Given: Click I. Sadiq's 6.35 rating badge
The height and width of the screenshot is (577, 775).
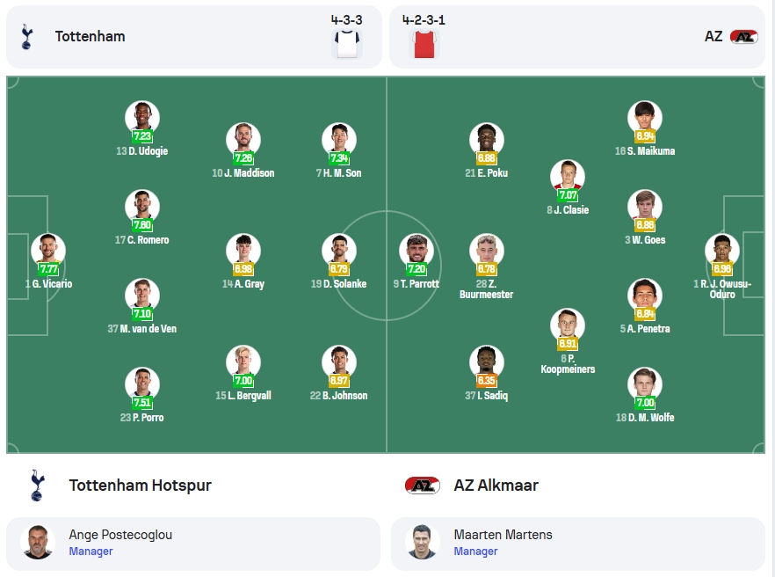Looking at the screenshot, I should click(x=487, y=380).
